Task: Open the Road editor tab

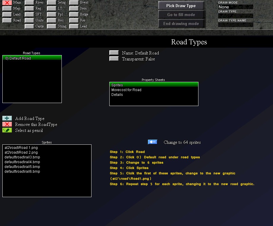Action: (7, 20)
